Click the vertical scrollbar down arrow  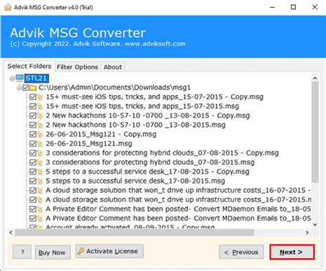point(315,225)
